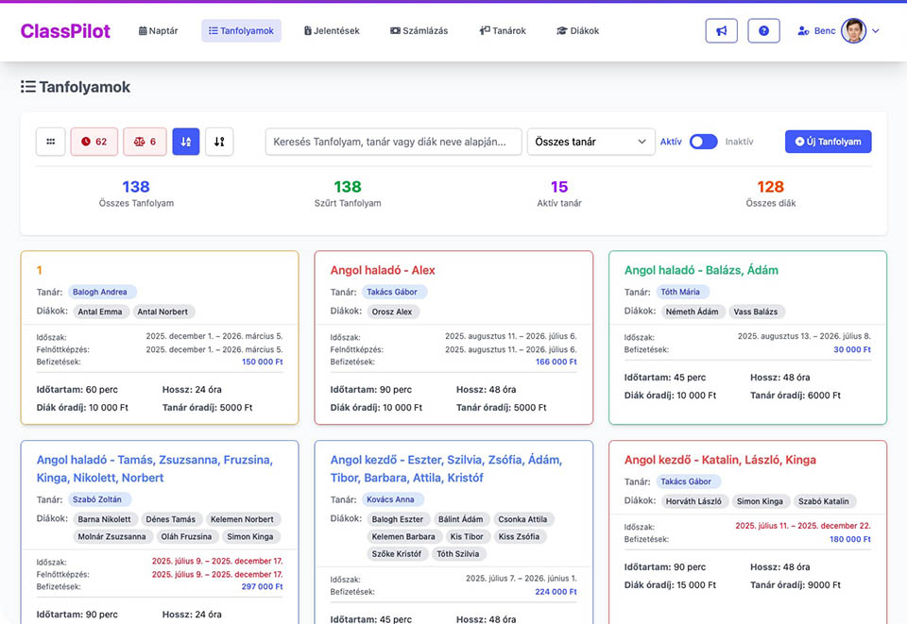This screenshot has width=907, height=624.
Task: Click the ClassPilot logo
Action: click(x=65, y=31)
